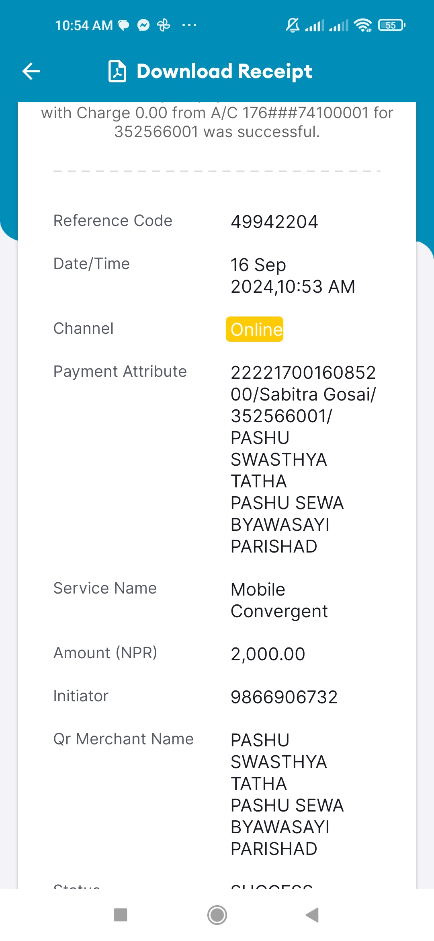Tap the three dots notification overflow icon
Image resolution: width=434 pixels, height=941 pixels.
point(189,25)
